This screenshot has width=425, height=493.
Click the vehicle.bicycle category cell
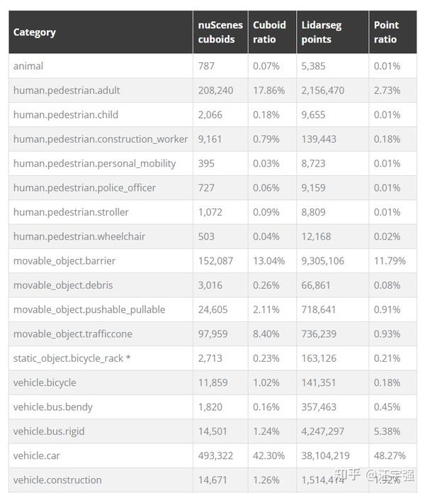click(101, 382)
